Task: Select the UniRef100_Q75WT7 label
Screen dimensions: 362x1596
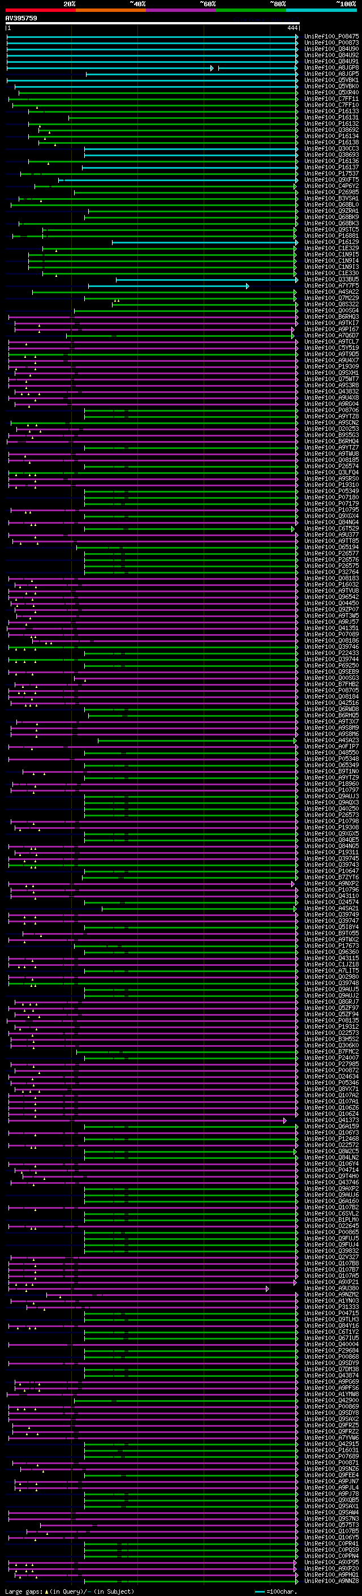Action: (x=331, y=379)
